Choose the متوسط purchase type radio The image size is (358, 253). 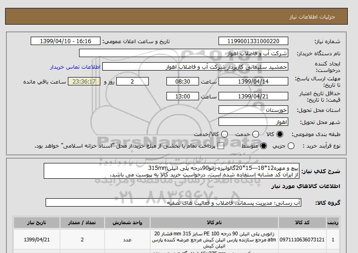(x=264, y=146)
